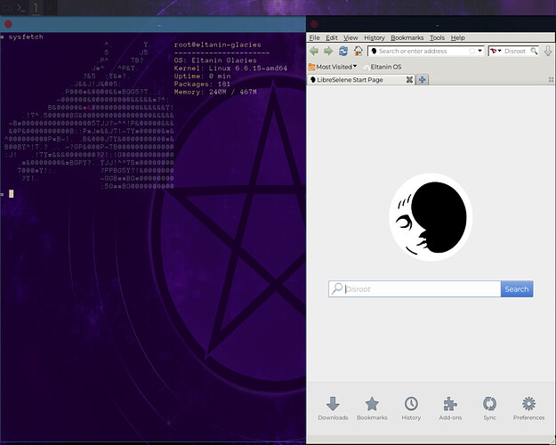Open the Tools menu
The width and height of the screenshot is (556, 445).
point(437,38)
